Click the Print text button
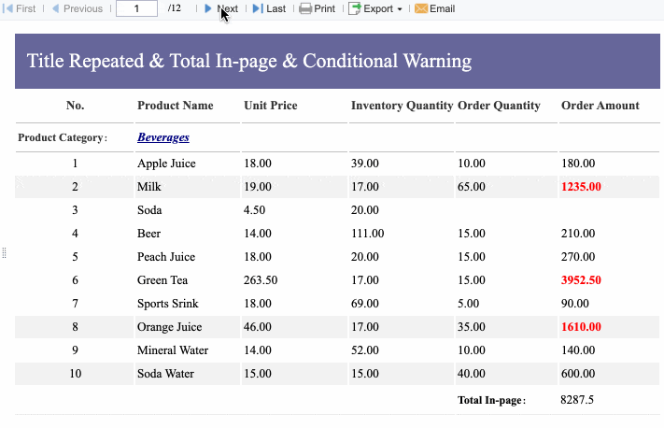 click(x=325, y=8)
